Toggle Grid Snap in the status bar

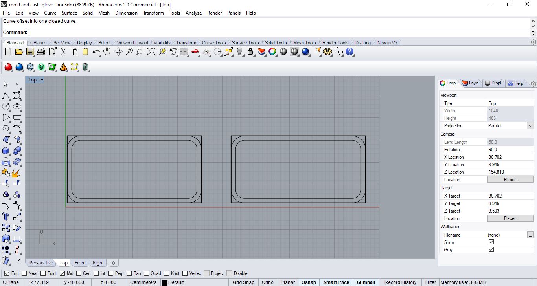click(x=243, y=282)
